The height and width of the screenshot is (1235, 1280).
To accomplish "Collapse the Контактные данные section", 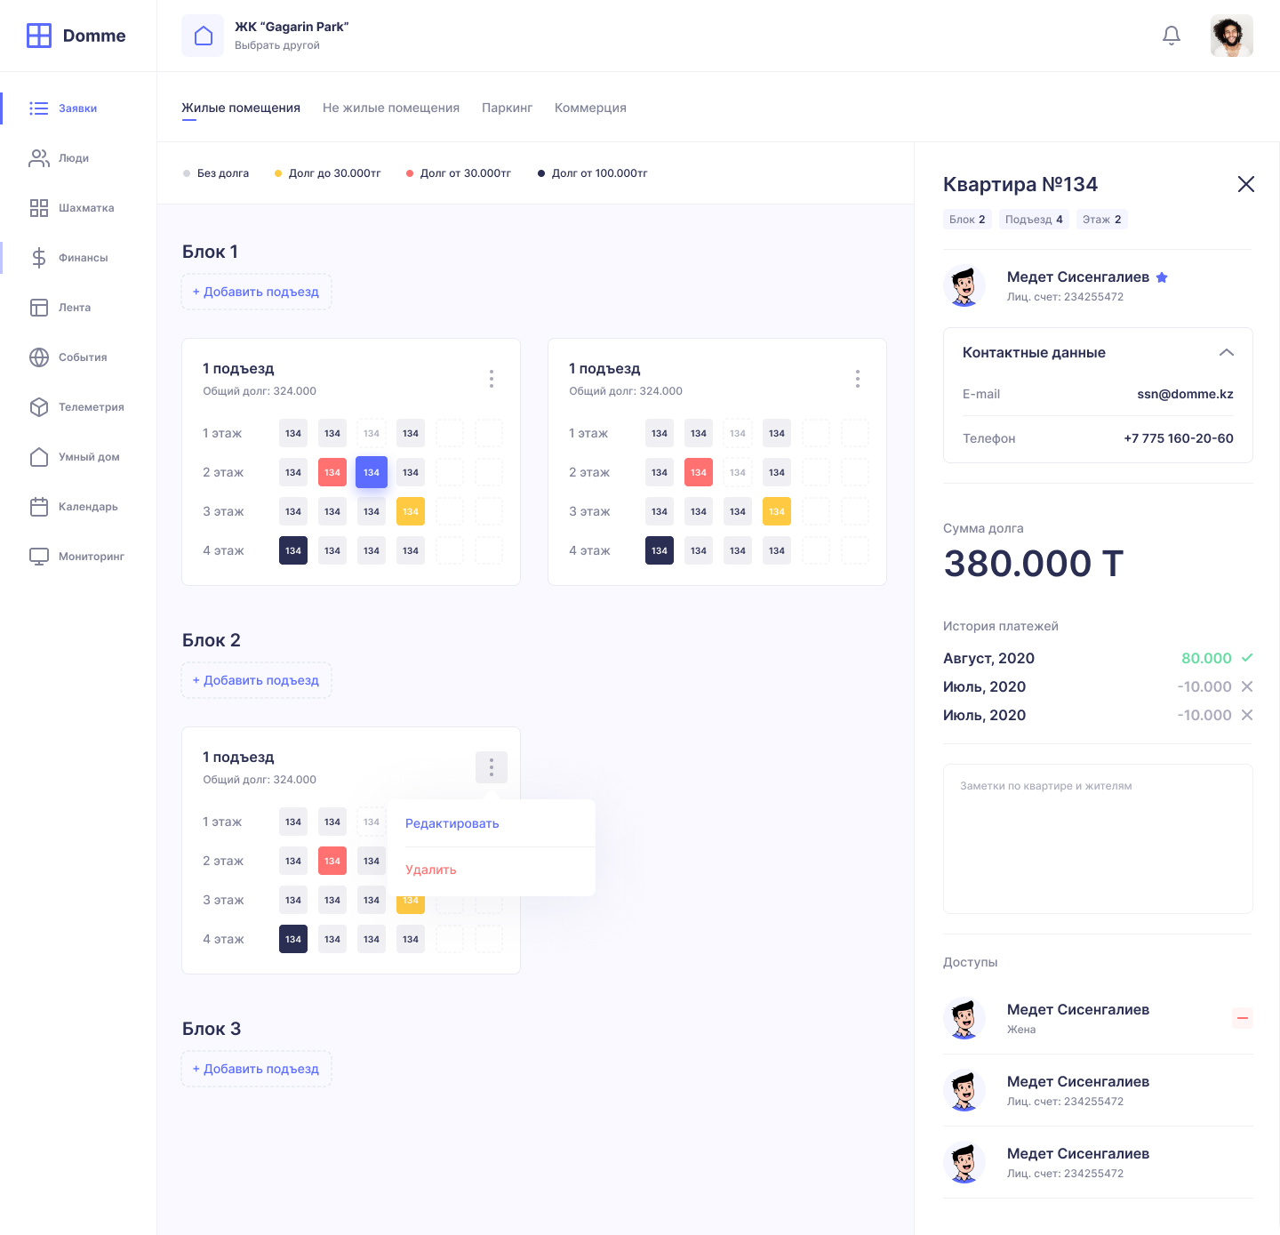I will pos(1226,353).
